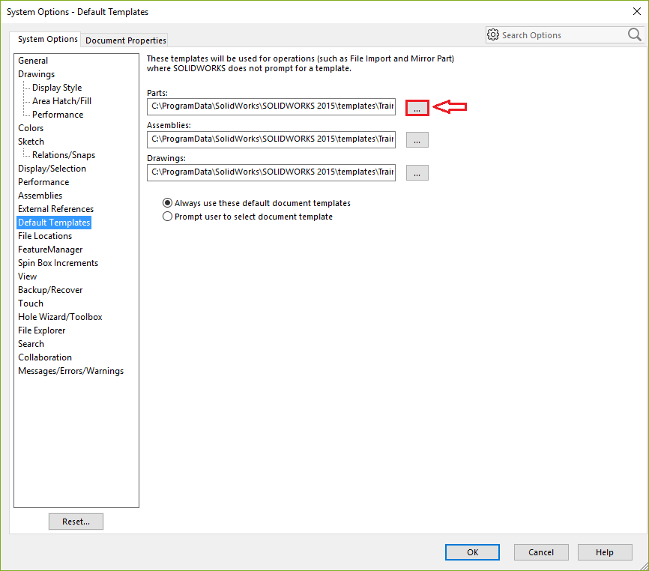Select Default Templates in the tree
This screenshot has width=649, height=571.
point(54,223)
